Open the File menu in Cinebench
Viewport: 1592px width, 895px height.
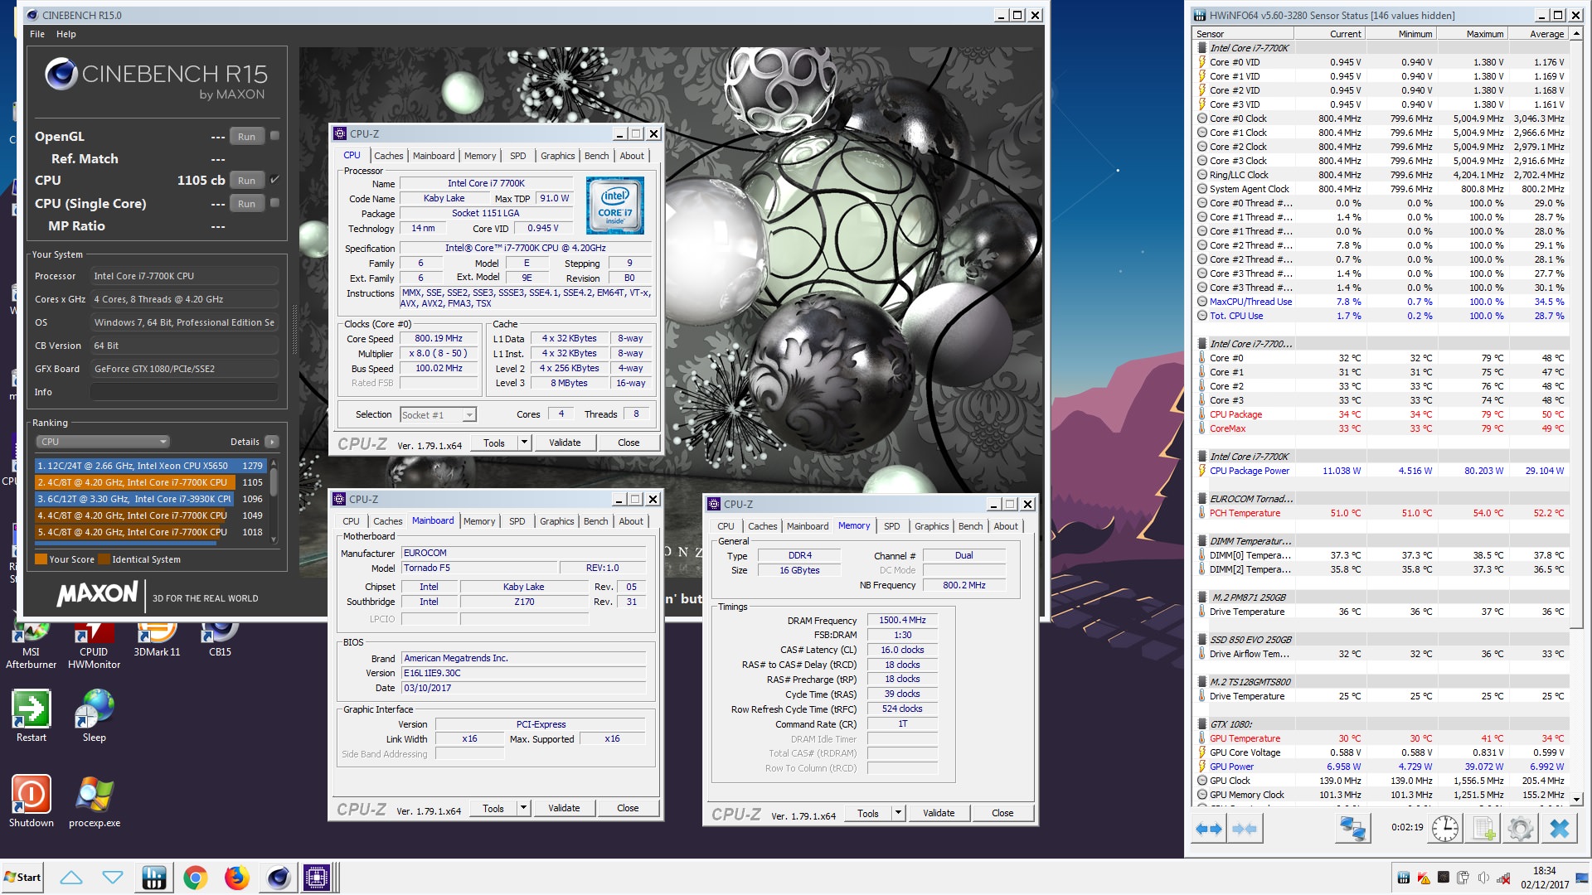tap(37, 34)
